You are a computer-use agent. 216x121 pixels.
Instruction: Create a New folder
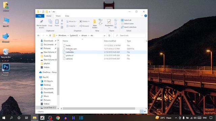[x=95, y=24]
